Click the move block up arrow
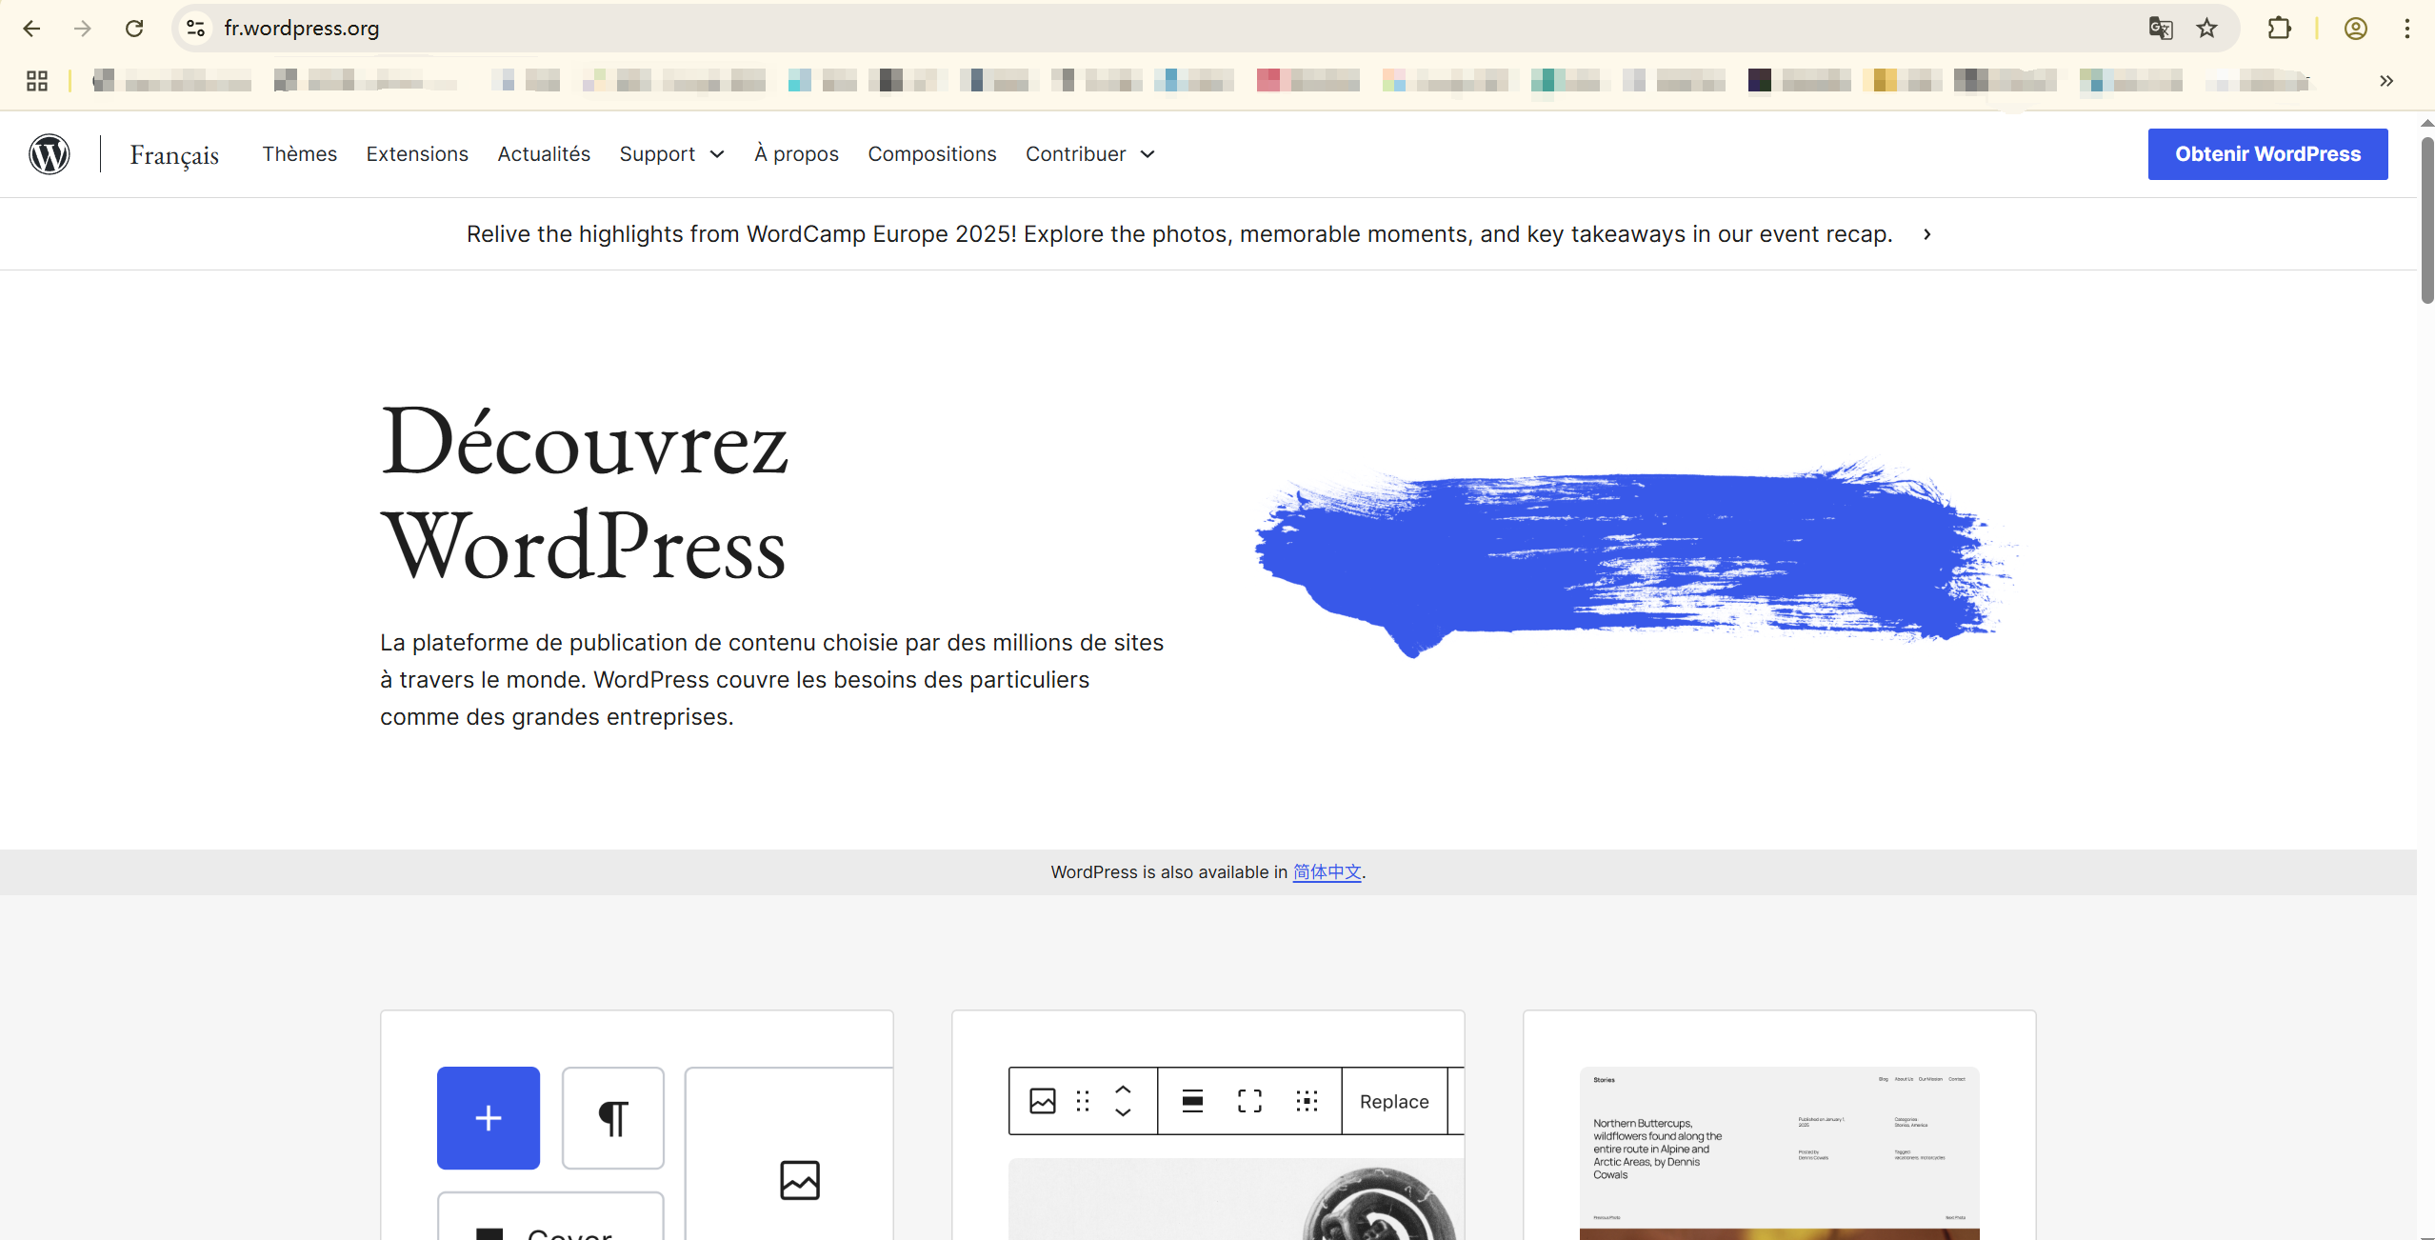Screen dimensions: 2435x1240 pos(1122,1090)
